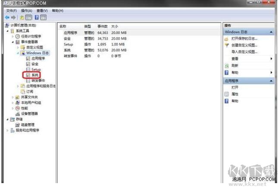Select the 应用程序 row in the list
The width and height of the screenshot is (278, 187).
click(x=139, y=33)
